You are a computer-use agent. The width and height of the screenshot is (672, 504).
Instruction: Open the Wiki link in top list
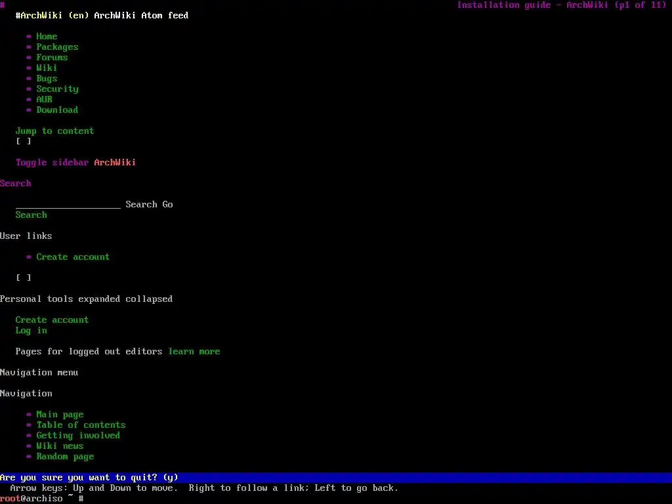47,68
